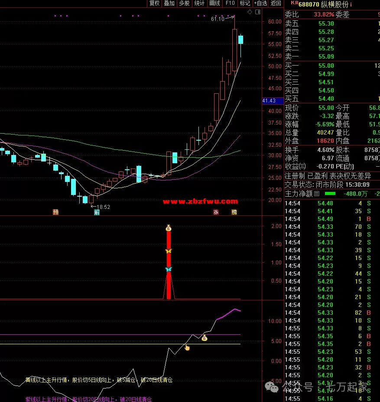Select the 买三 54.51 bid row
The width and height of the screenshot is (380, 402).
click(332, 82)
